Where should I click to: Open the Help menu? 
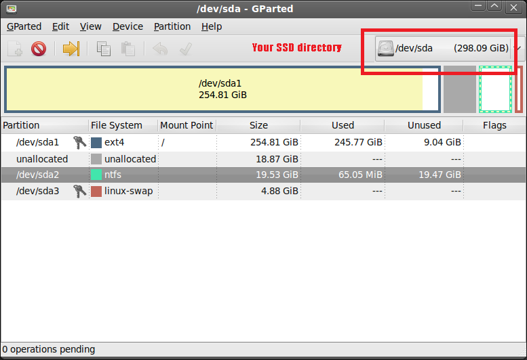212,26
